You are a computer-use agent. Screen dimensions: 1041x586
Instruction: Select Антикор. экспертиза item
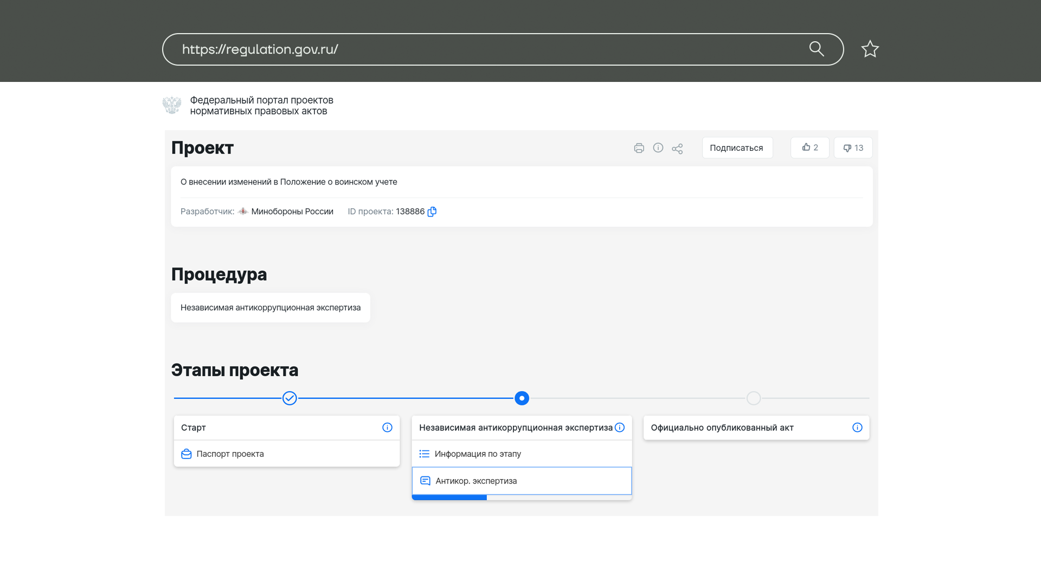tap(475, 481)
